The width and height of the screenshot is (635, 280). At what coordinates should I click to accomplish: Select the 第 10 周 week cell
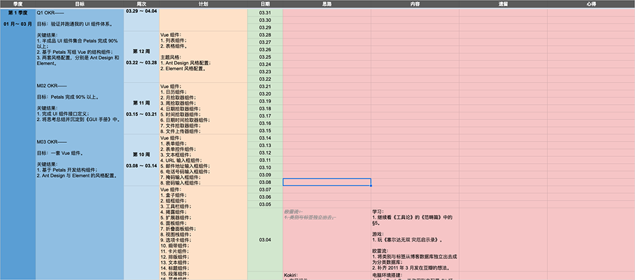point(141,159)
